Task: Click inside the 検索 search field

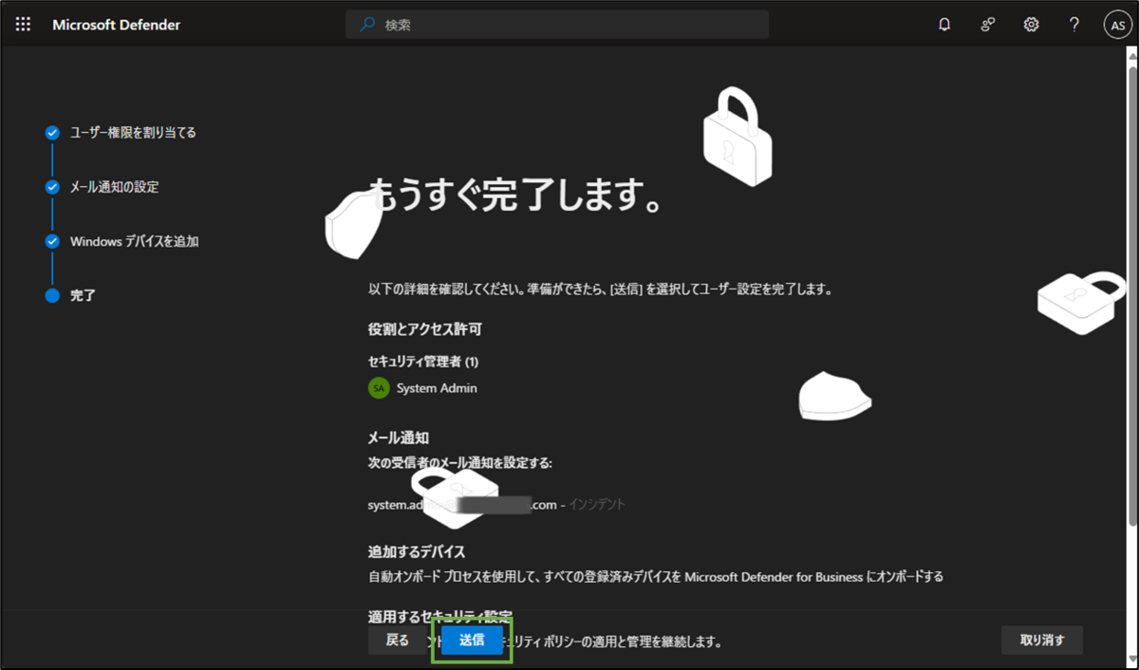Action: [x=557, y=25]
